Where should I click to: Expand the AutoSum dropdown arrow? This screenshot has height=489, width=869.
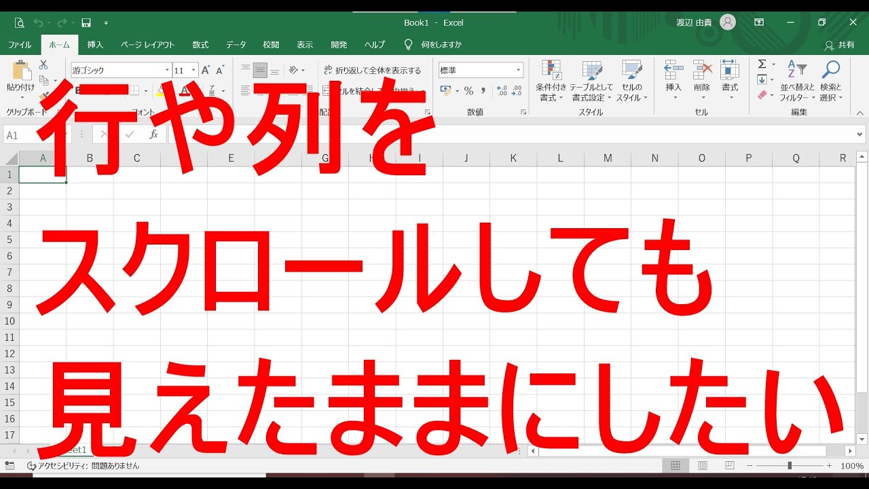coord(773,64)
